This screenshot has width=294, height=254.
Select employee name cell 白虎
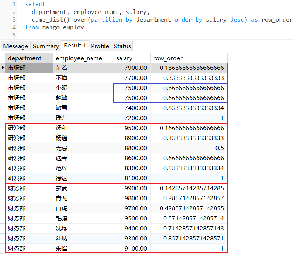tap(84, 208)
